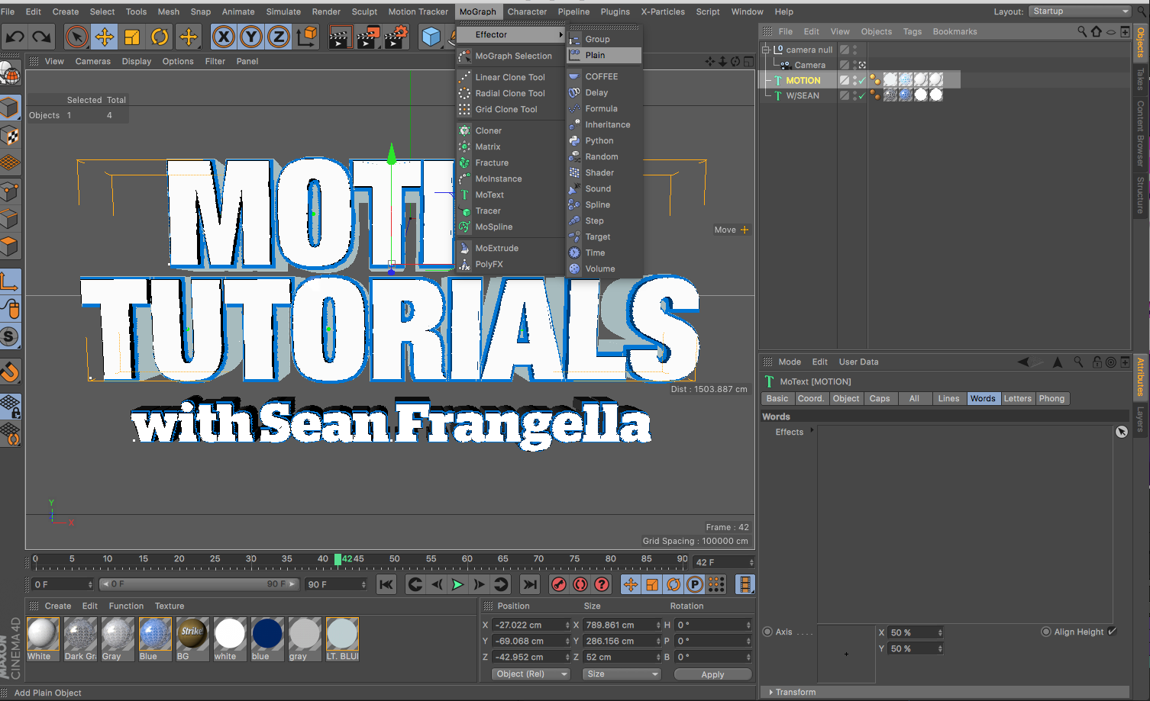Select the Live Selection arrow tool
Viewport: 1150px width, 701px height.
76,36
